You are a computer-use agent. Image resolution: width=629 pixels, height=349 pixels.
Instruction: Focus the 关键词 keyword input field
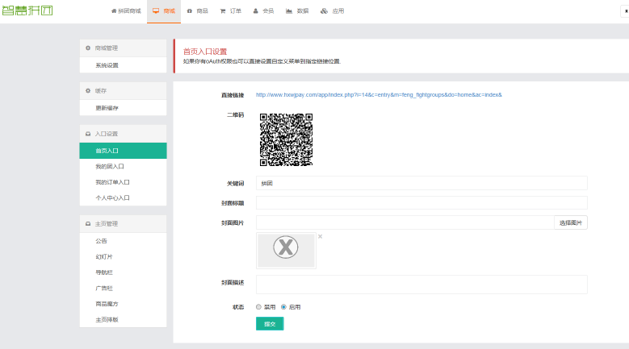(x=421, y=183)
